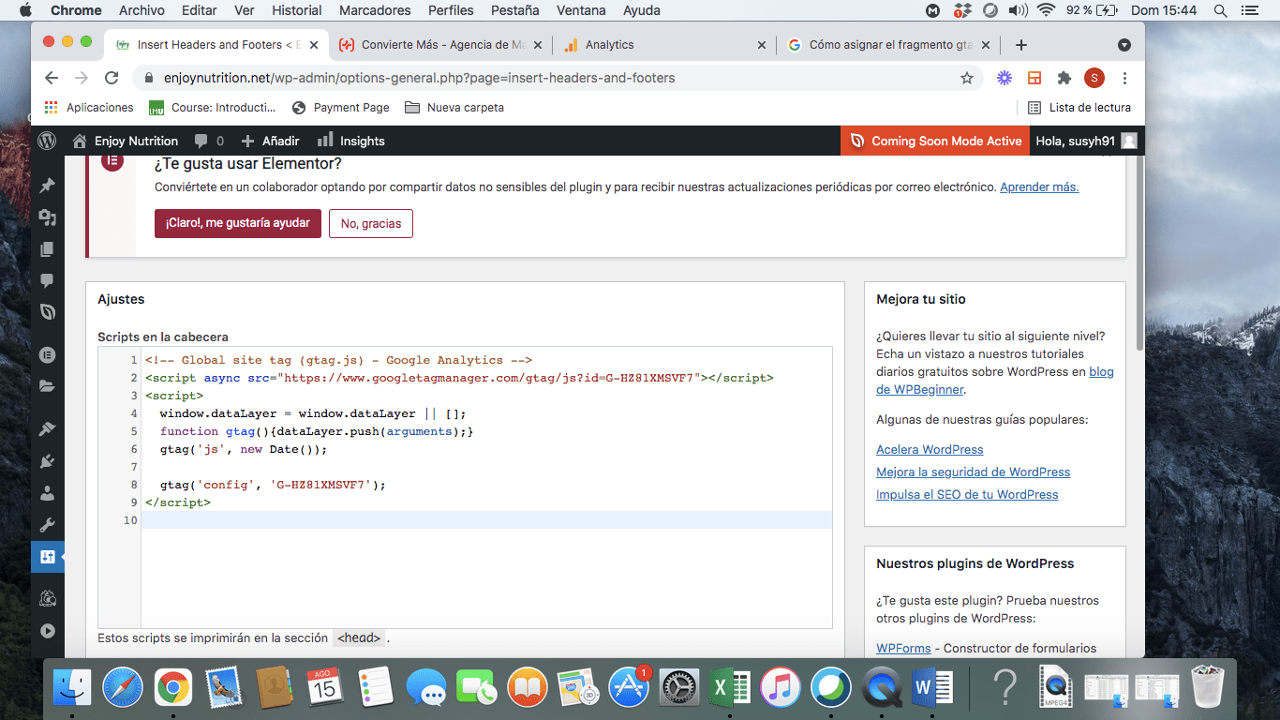Open Chrome three-dot menu
This screenshot has height=720, width=1280.
coord(1124,78)
